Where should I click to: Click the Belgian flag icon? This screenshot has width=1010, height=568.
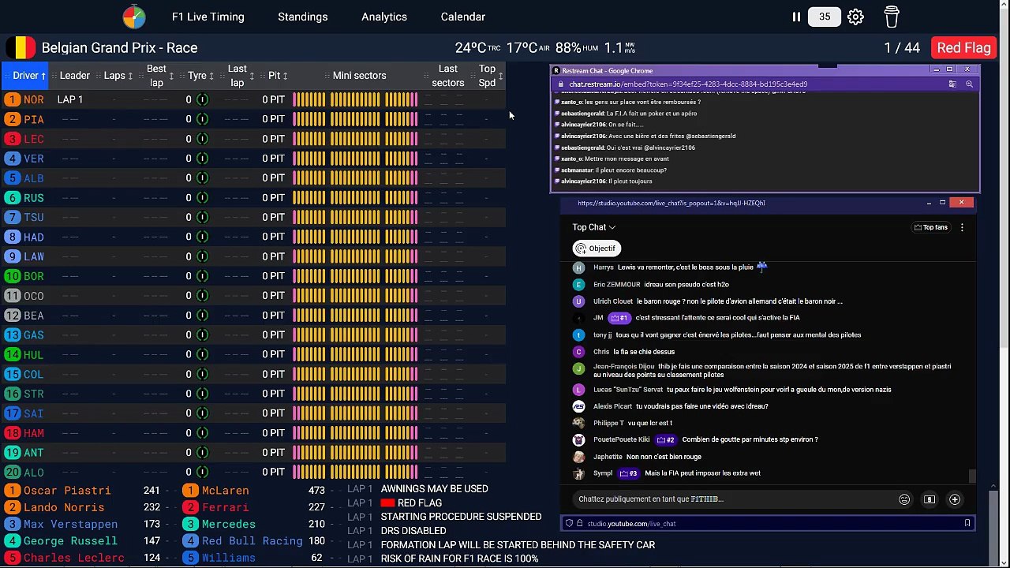[x=21, y=47]
